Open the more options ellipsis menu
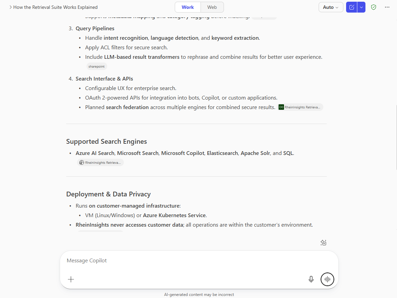This screenshot has height=298, width=397. click(387, 7)
